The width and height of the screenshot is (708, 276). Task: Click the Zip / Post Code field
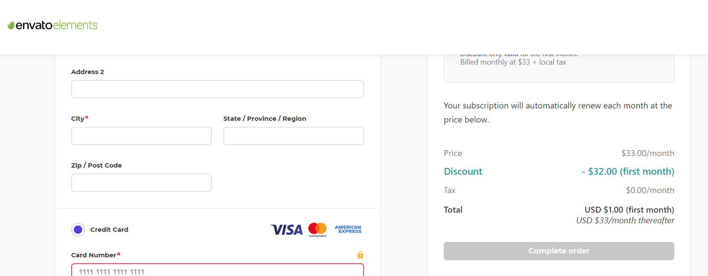(142, 183)
